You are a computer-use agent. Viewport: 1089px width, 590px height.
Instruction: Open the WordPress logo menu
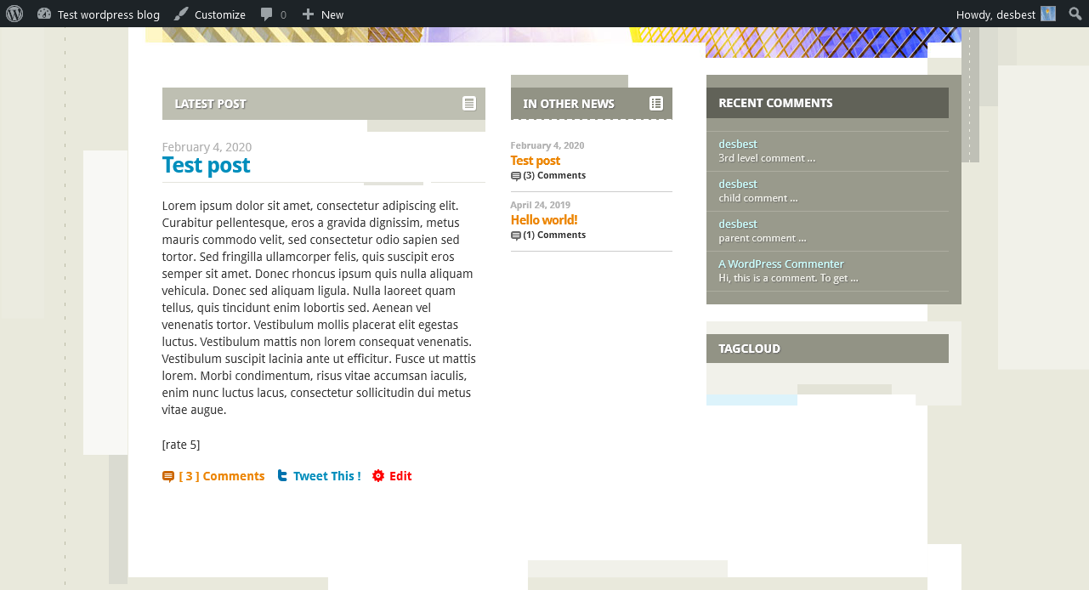pyautogui.click(x=14, y=14)
